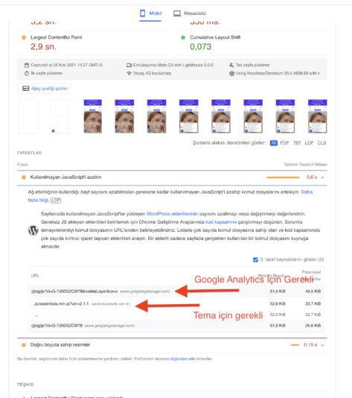Select the All audit filter
The image size is (352, 398).
click(x=273, y=143)
